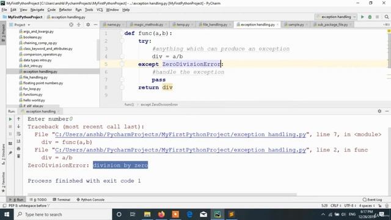Open Favorites side tool window
The height and width of the screenshot is (220, 391).
pos(3,182)
